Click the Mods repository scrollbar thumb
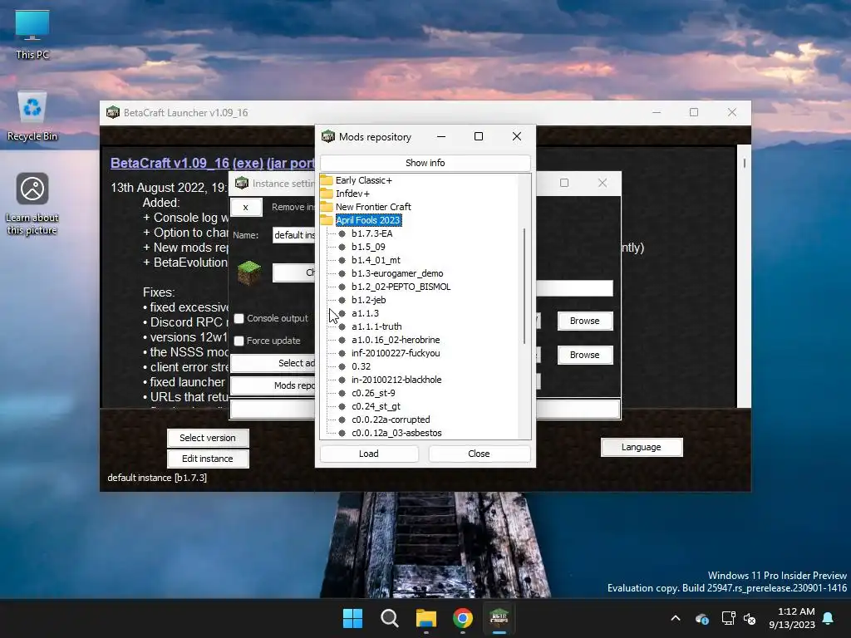Image resolution: width=851 pixels, height=638 pixels. [524, 286]
